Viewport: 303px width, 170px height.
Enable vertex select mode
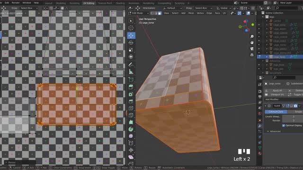coord(152,13)
